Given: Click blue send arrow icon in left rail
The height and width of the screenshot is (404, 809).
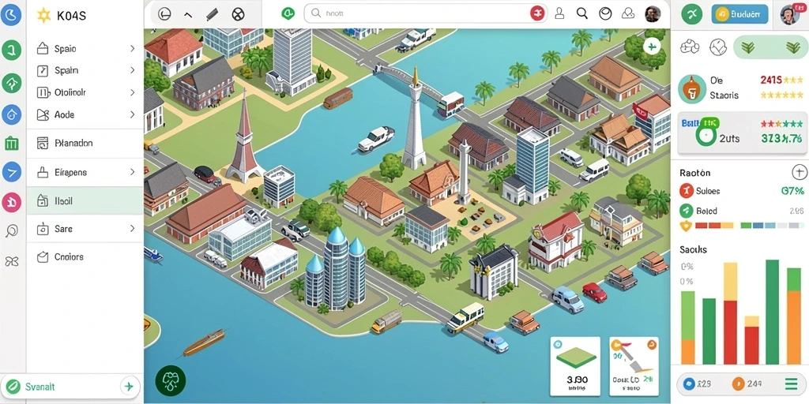Looking at the screenshot, I should click(x=11, y=171).
